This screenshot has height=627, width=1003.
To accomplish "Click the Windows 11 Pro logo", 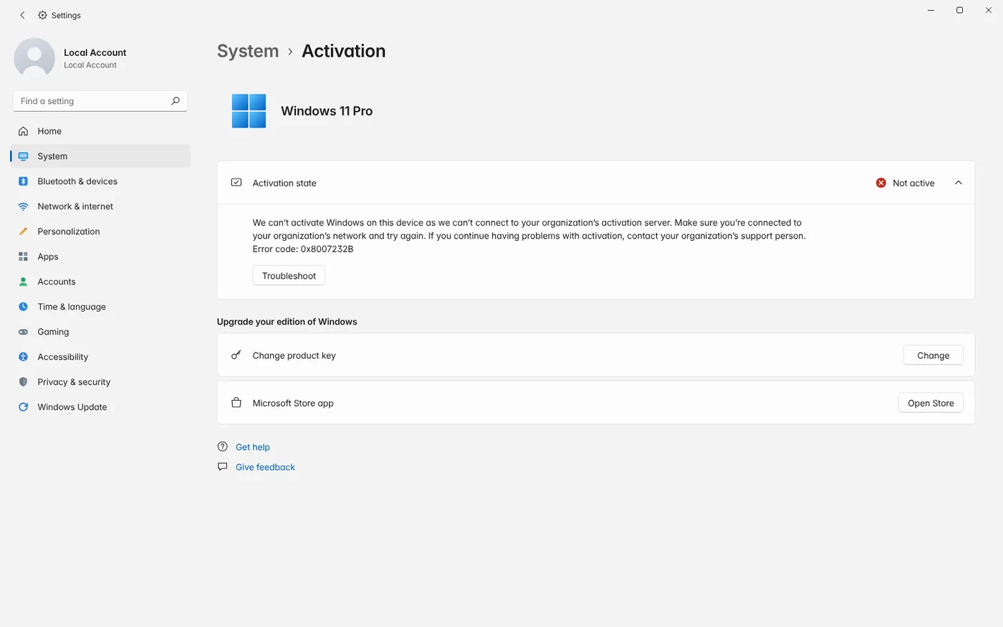I will (x=249, y=111).
